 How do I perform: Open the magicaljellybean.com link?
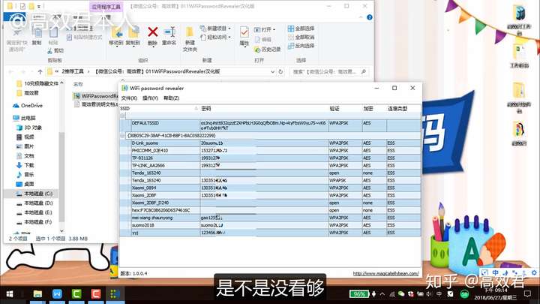point(385,273)
